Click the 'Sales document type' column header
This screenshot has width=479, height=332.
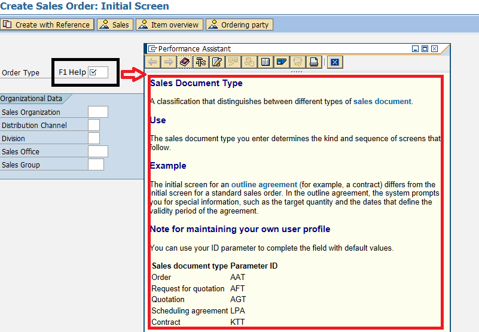[190, 266]
